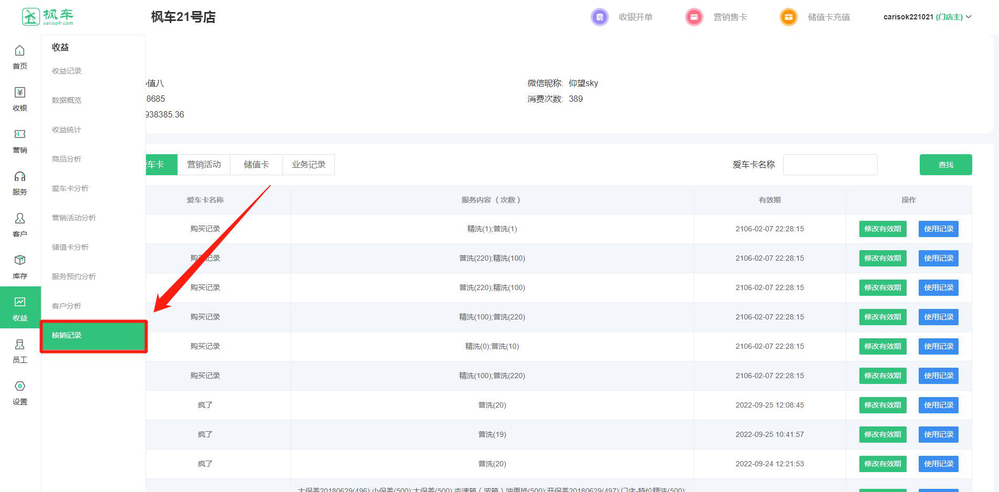Open 营销活动分析 in the submenu

74,218
